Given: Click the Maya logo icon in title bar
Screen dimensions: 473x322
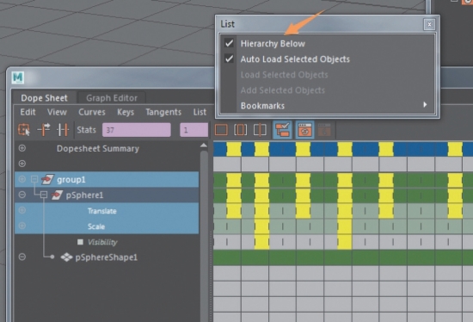Looking at the screenshot, I should click(18, 77).
